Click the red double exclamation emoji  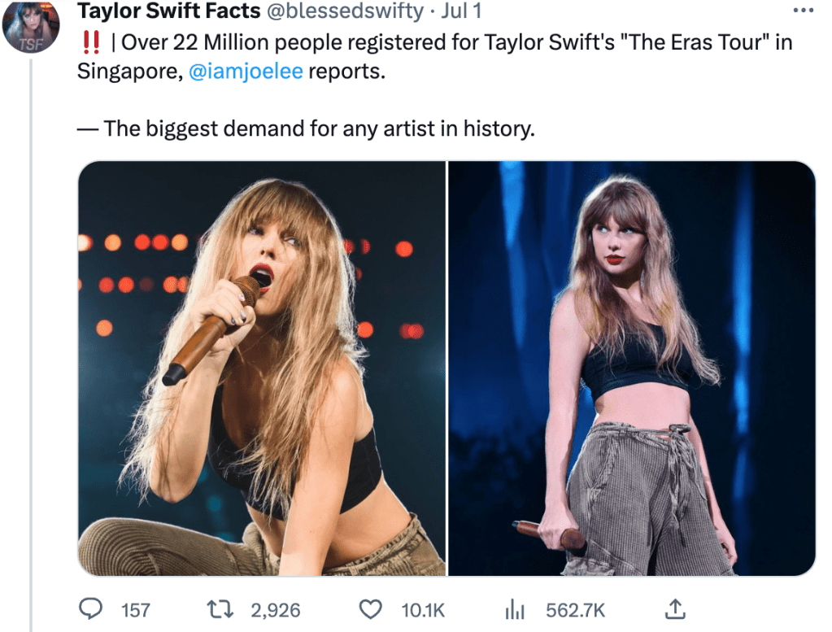click(x=90, y=42)
